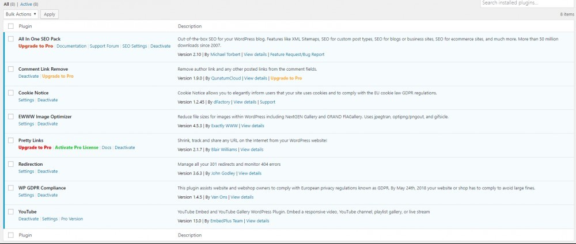Screen dimensions: 576x244
Task: View details for Pretty Links
Action: click(252, 150)
